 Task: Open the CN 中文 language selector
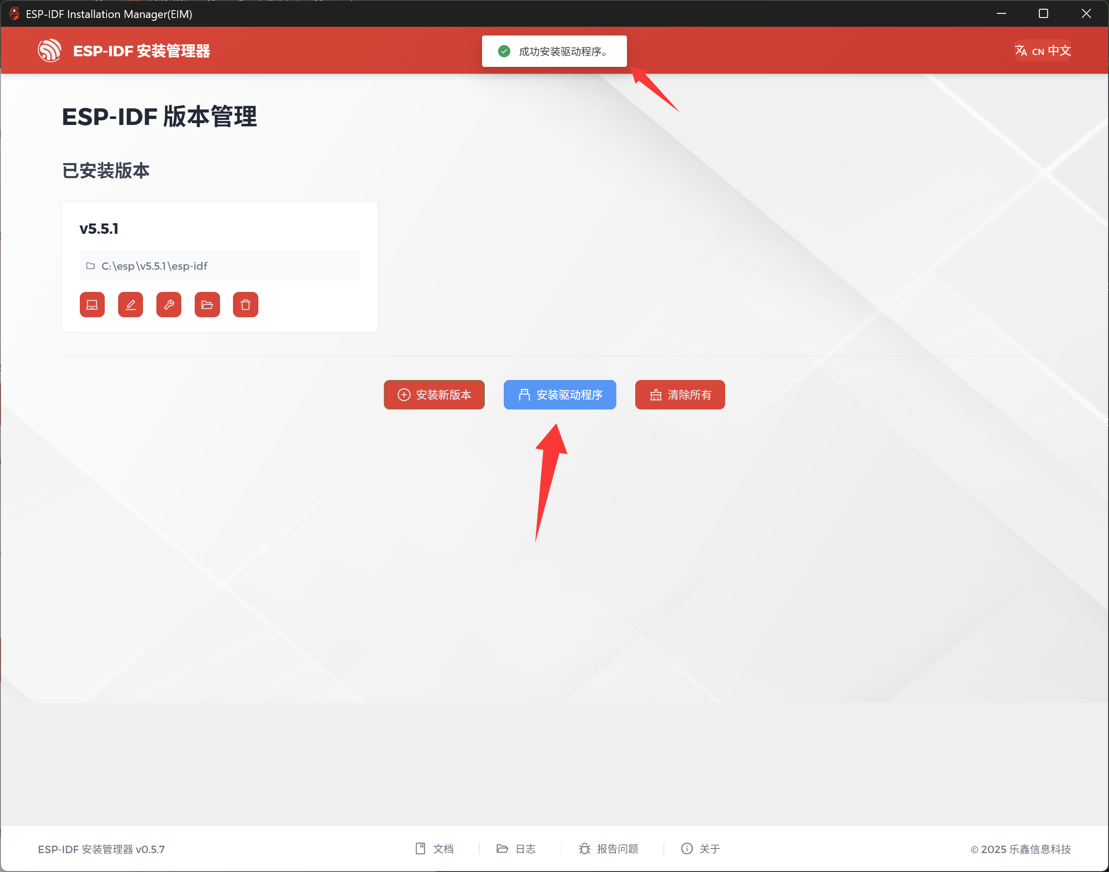(1042, 51)
